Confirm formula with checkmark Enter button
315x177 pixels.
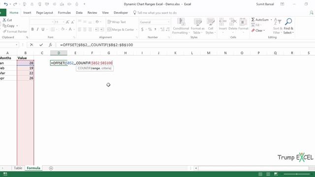click(41, 45)
